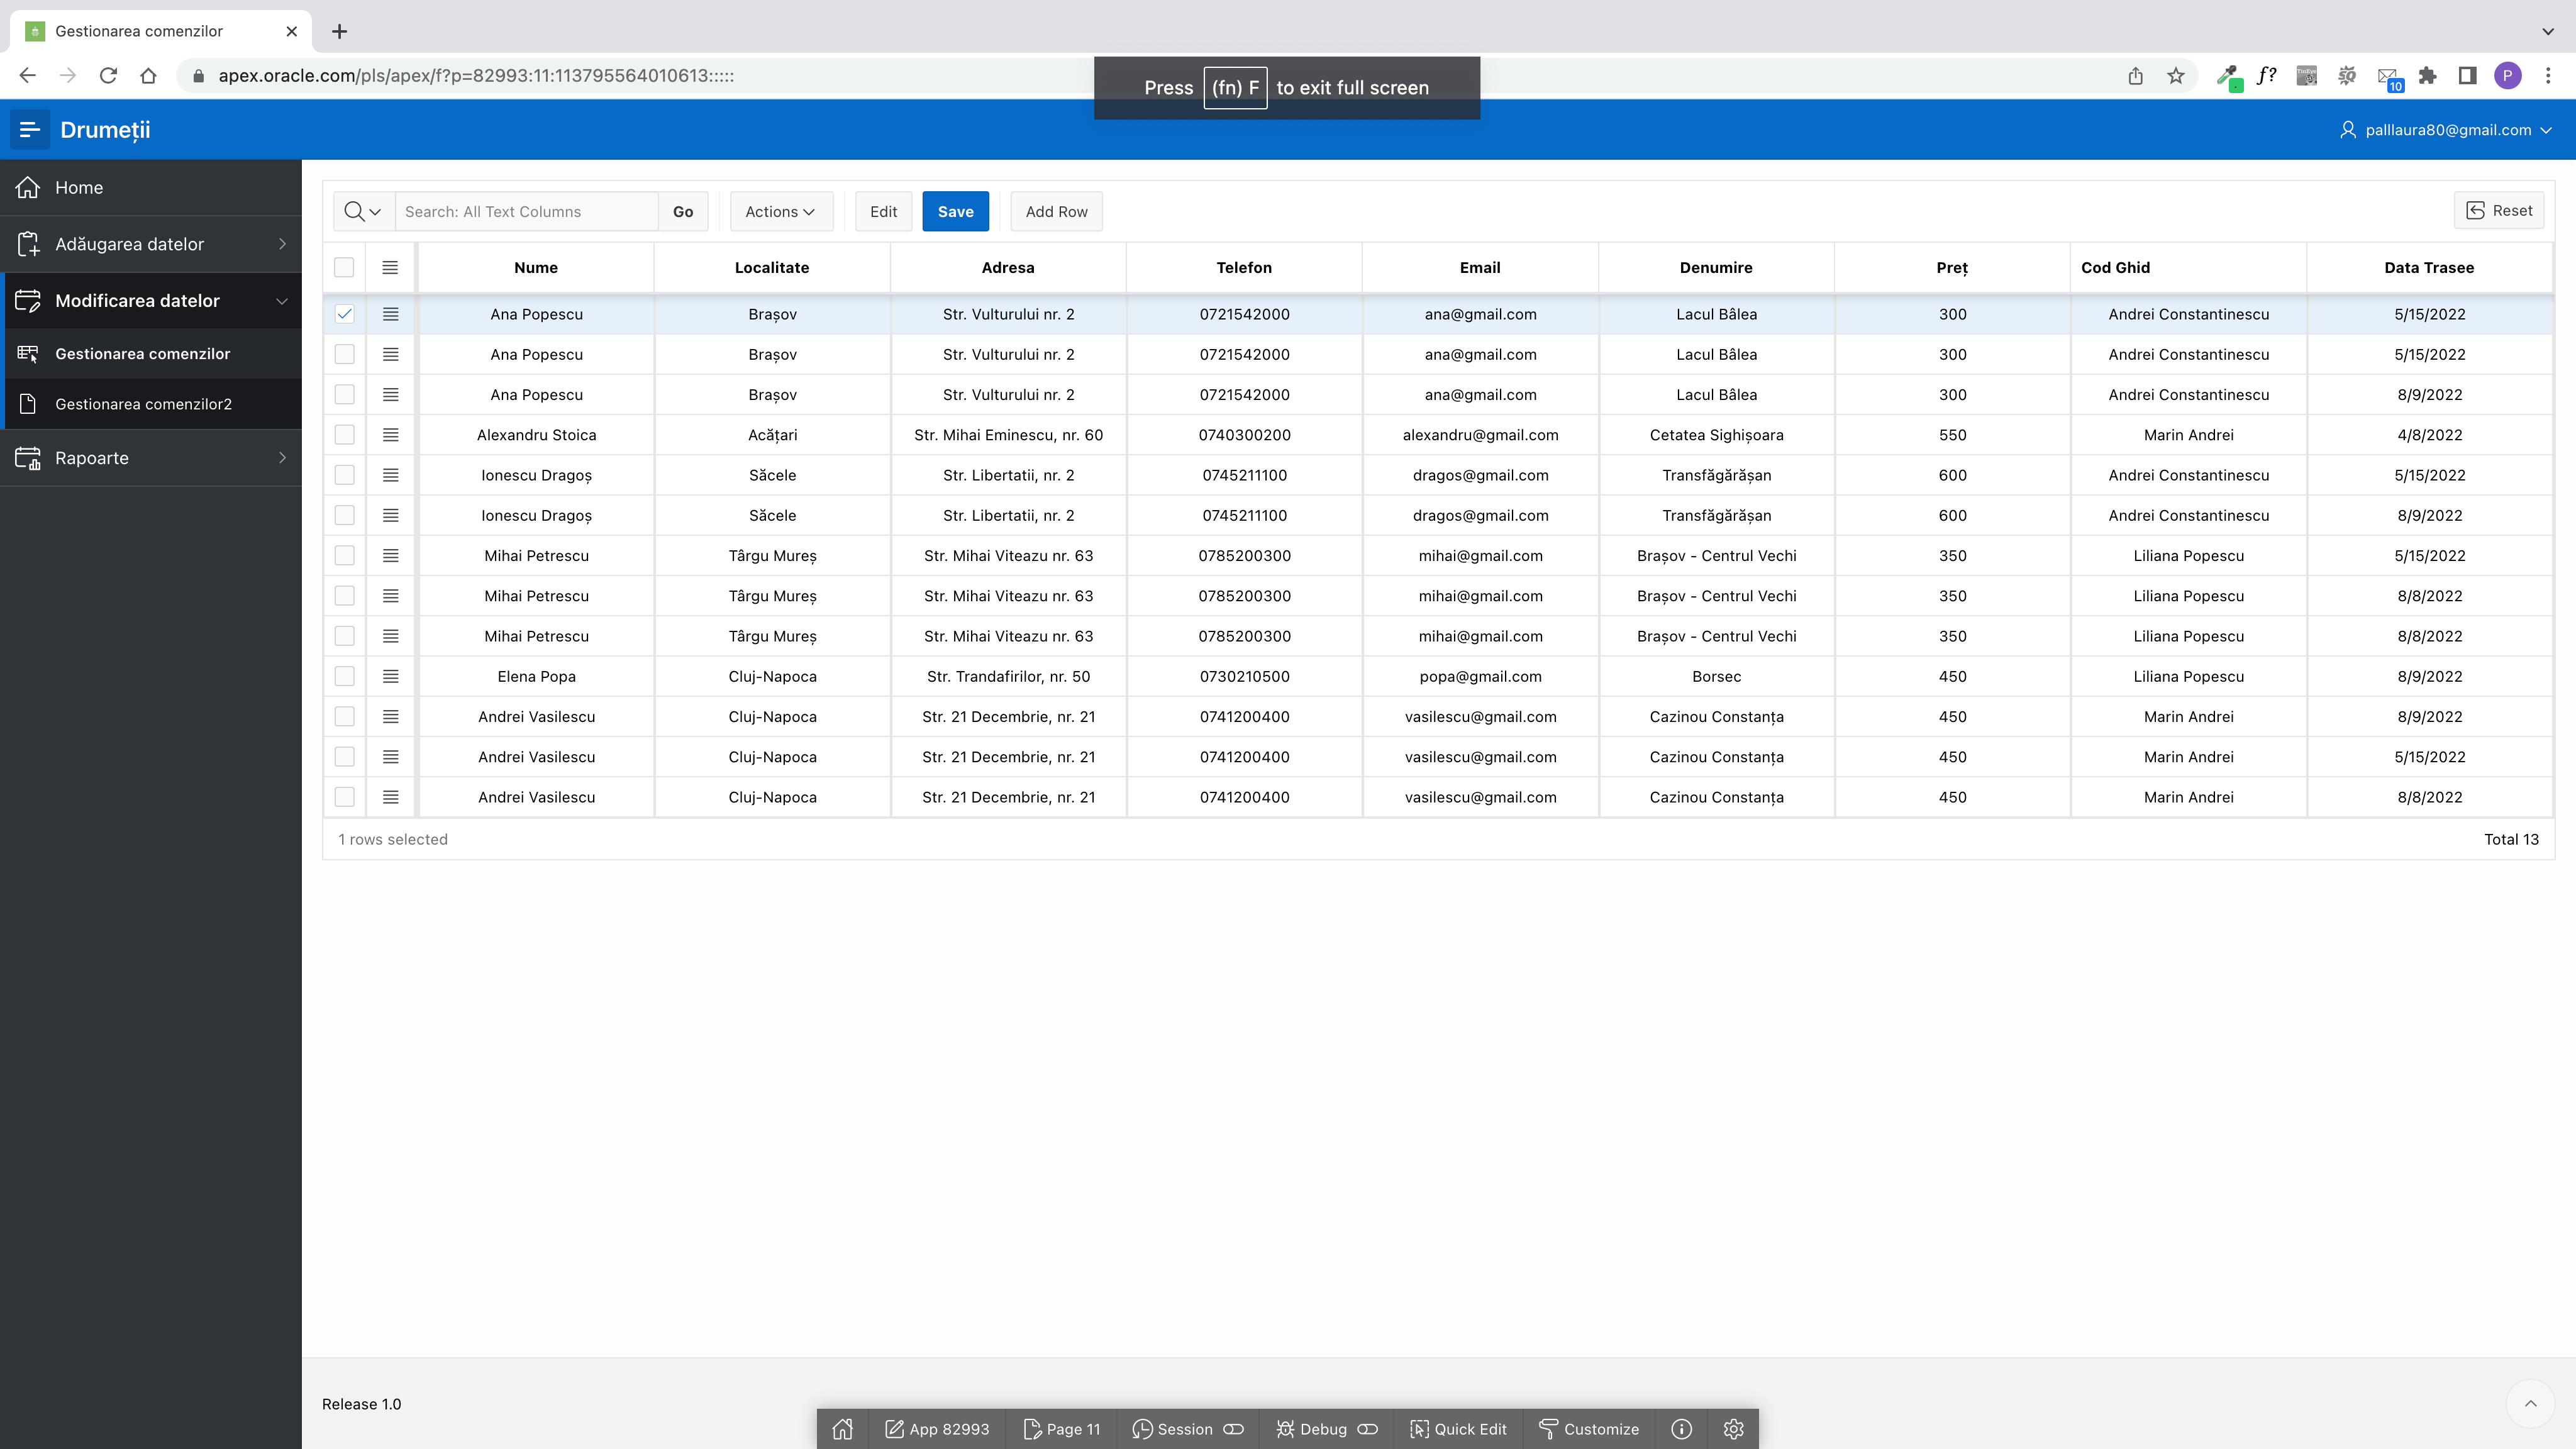2576x1449 pixels.
Task: Open the search column selector dropdown
Action: point(362,211)
